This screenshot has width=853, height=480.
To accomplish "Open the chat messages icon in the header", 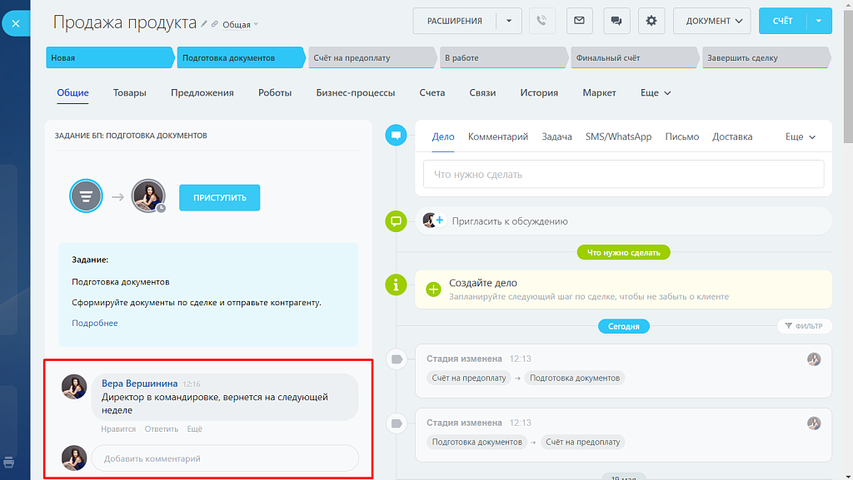I will 616,20.
